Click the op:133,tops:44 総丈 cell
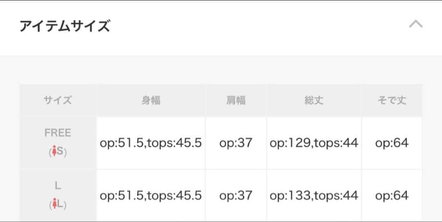Viewport: 442px width, 222px height. point(314,196)
